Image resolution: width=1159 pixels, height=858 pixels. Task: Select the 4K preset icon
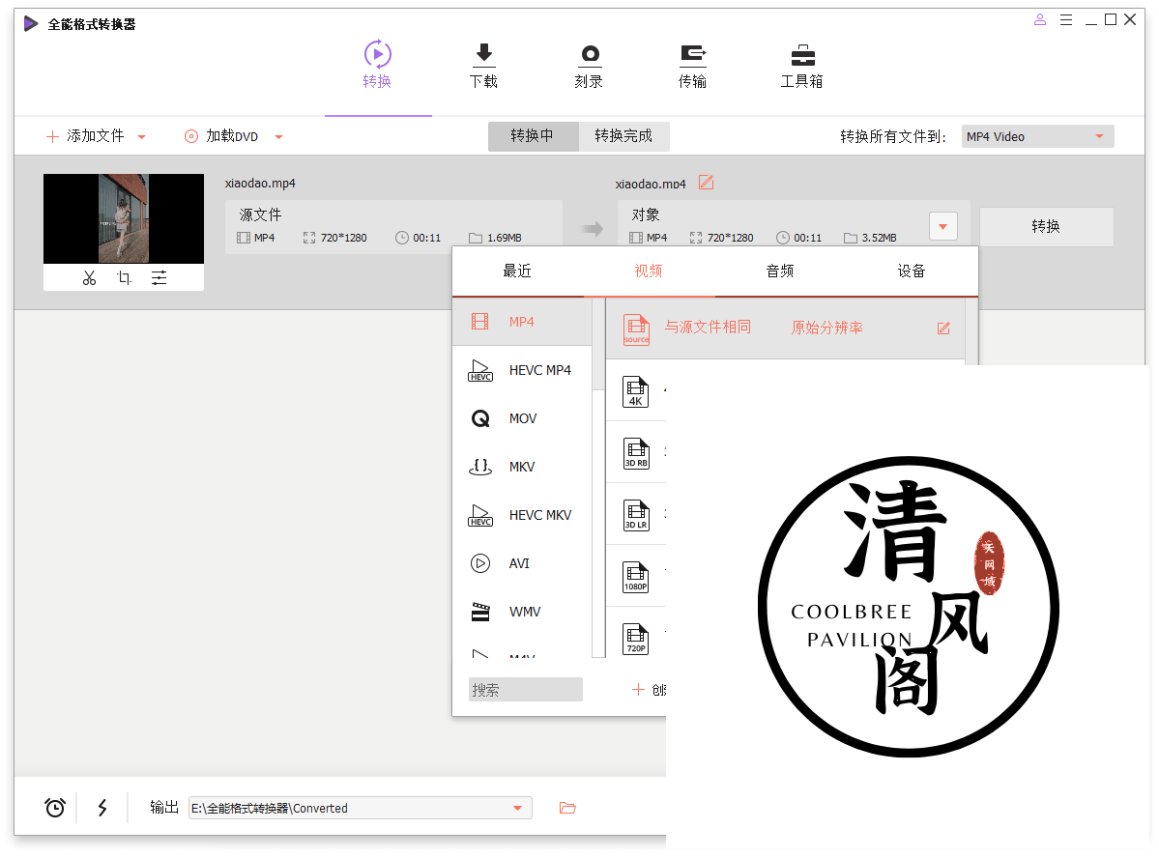click(x=636, y=391)
